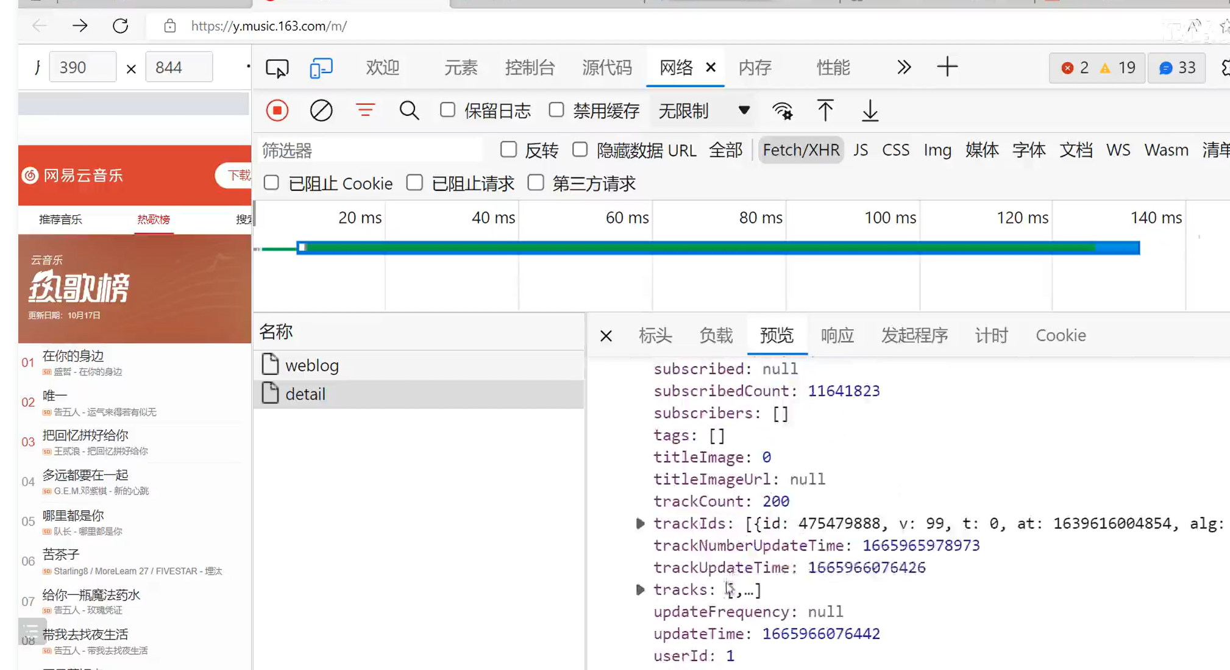The image size is (1230, 670).
Task: Select the weblog request
Action: click(311, 365)
